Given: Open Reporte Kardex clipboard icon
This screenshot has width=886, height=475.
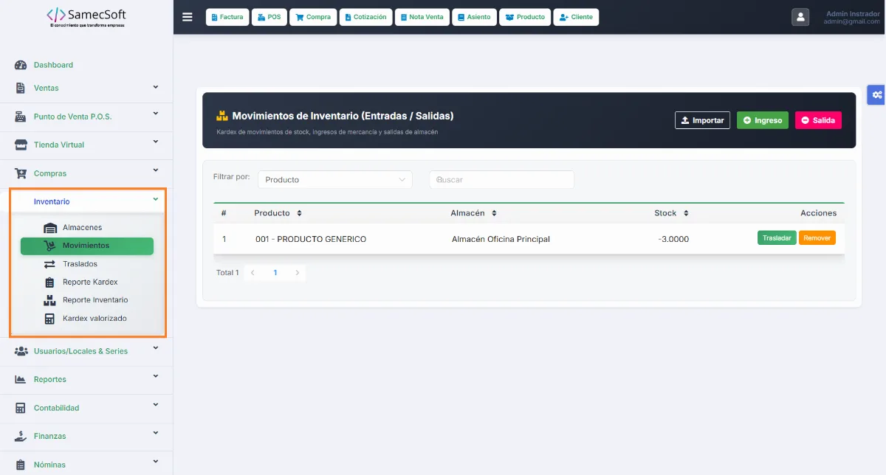Looking at the screenshot, I should (50, 282).
